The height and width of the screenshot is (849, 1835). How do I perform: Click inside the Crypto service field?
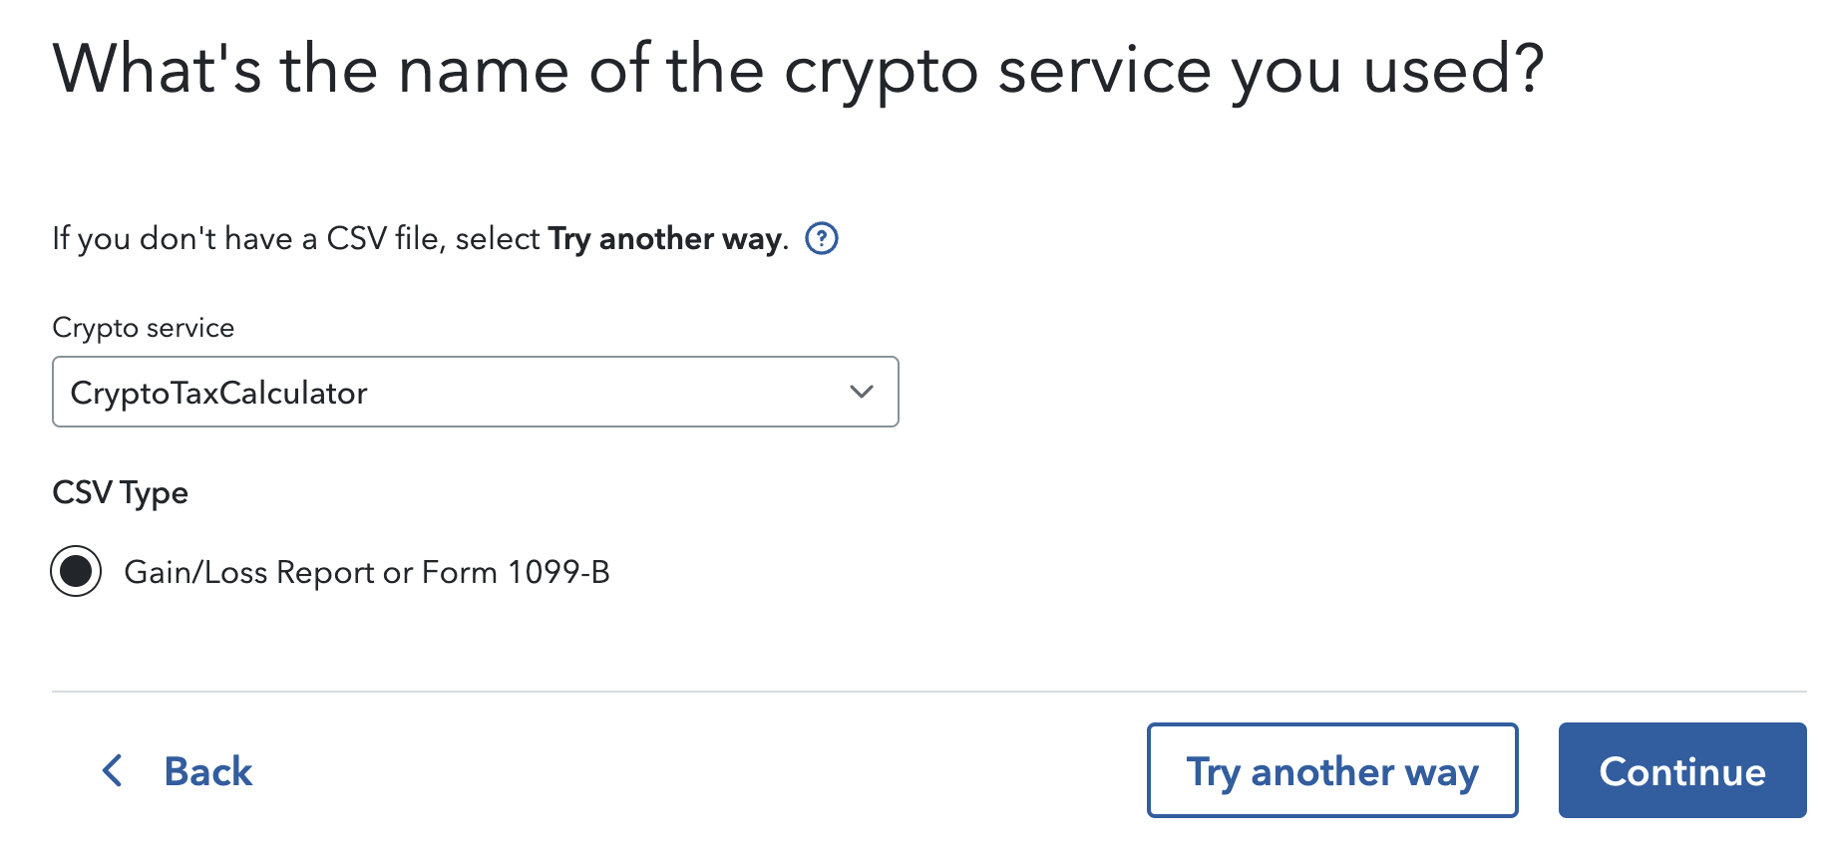pyautogui.click(x=399, y=392)
